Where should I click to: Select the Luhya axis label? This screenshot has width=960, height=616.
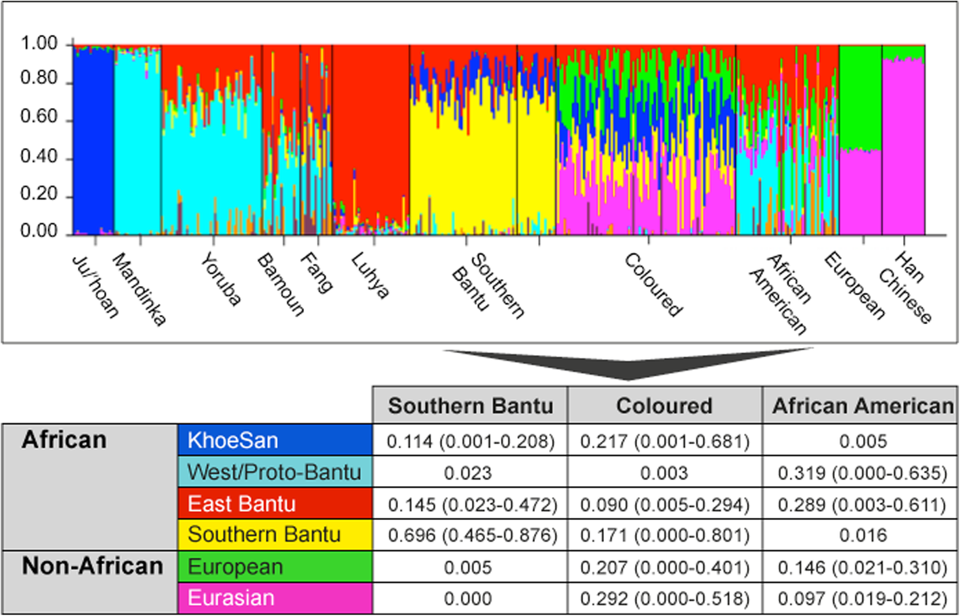370,276
